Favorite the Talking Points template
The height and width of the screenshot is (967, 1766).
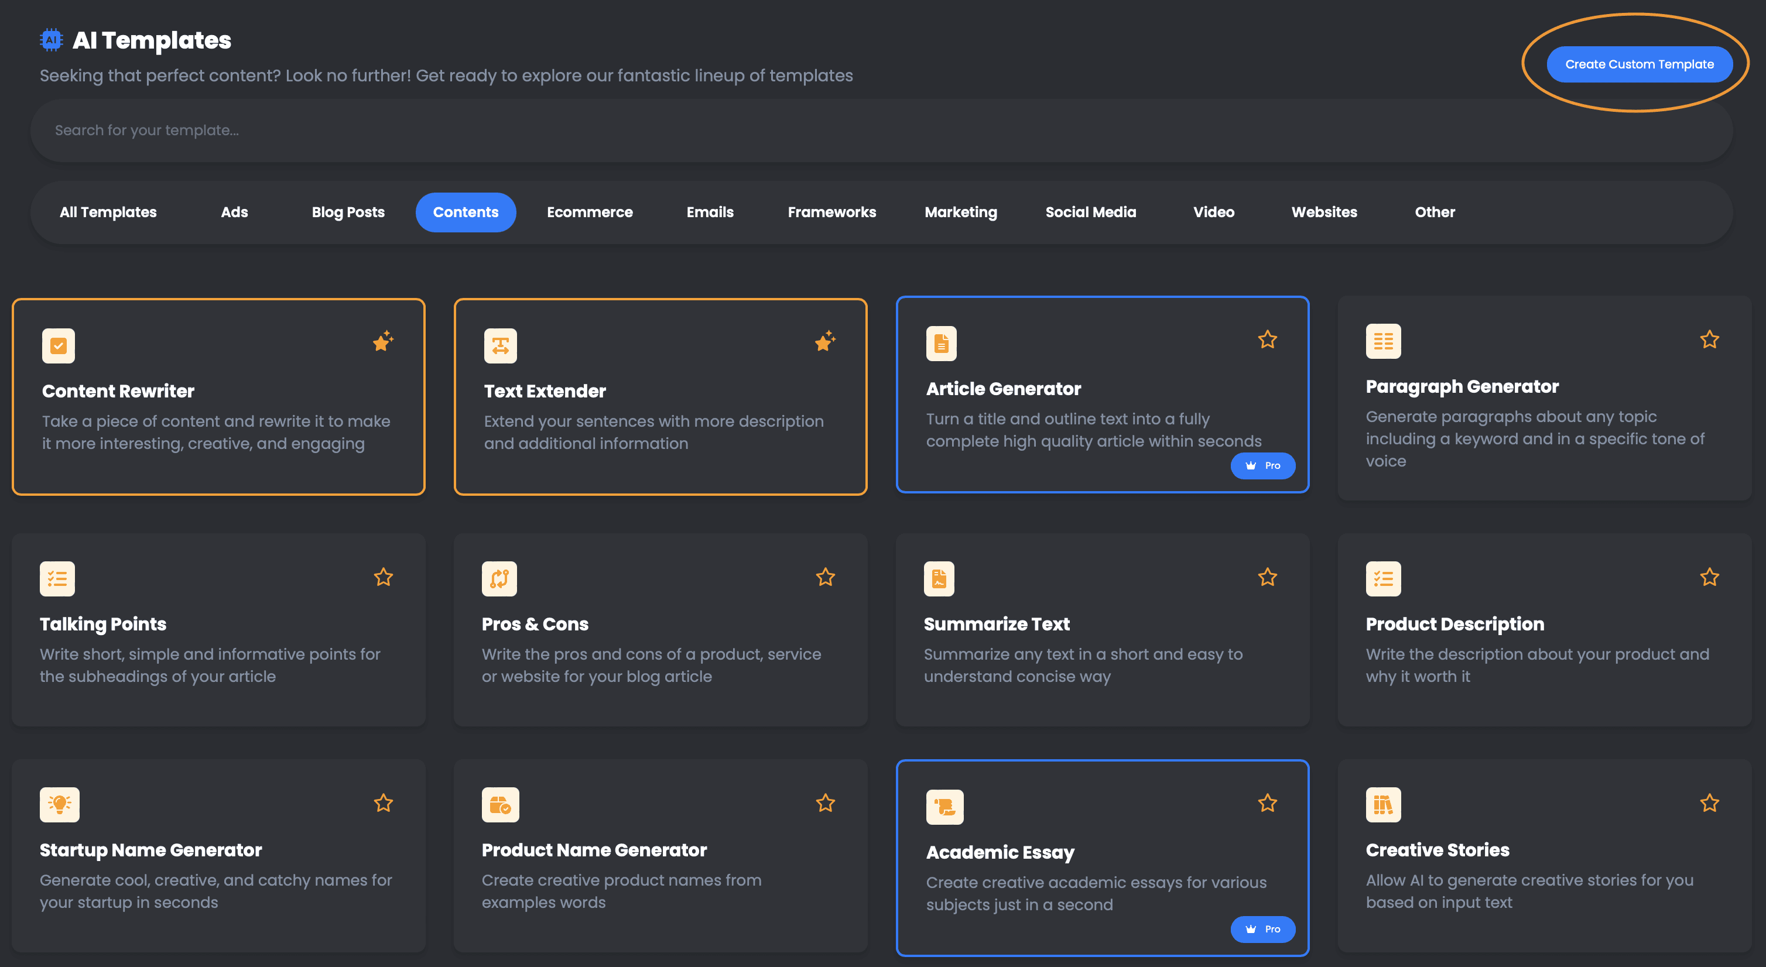click(383, 577)
